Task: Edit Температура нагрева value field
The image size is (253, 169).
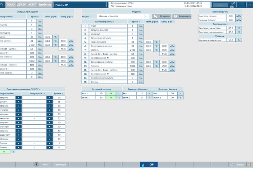Action: [230, 28]
